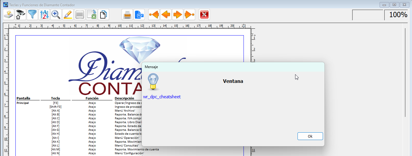This screenshot has width=412, height=156.
Task: Click the [Alt N] key cell
Action: 55,153
